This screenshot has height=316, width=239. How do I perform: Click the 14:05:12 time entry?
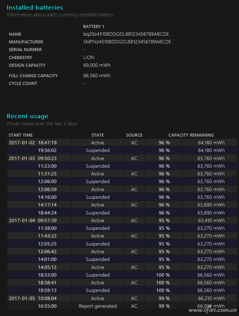pos(47,267)
